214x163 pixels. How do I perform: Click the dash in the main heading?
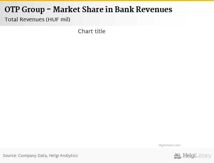tap(49, 10)
